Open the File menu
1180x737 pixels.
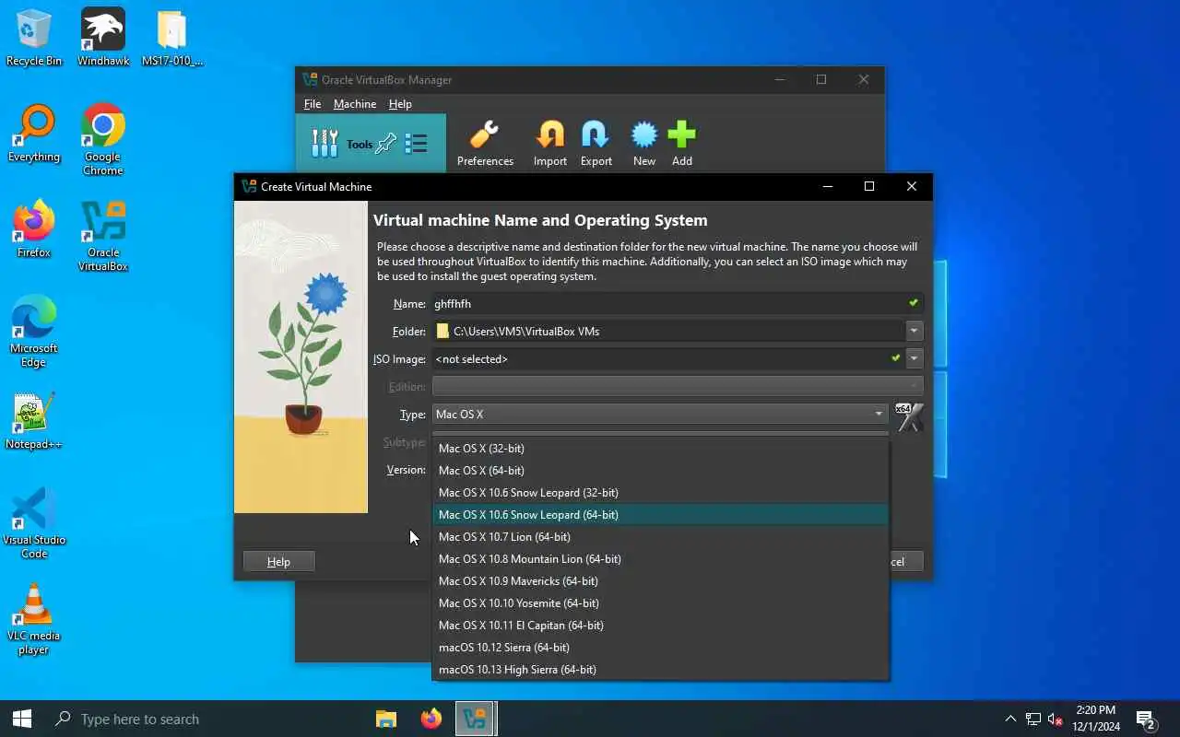[x=313, y=104]
